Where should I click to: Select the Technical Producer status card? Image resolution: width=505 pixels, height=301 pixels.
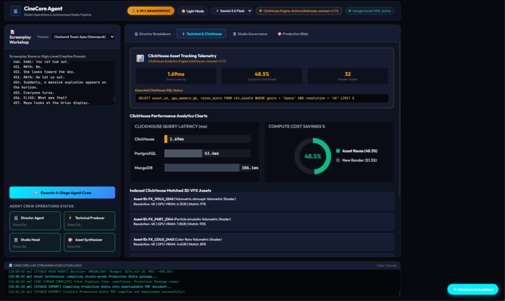point(89,221)
